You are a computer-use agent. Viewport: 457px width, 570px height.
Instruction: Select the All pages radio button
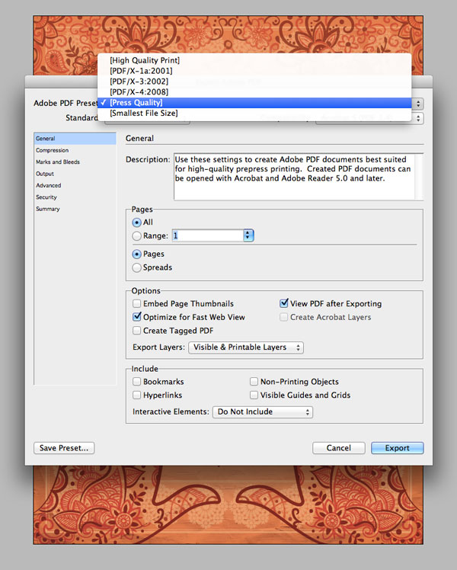[136, 222]
